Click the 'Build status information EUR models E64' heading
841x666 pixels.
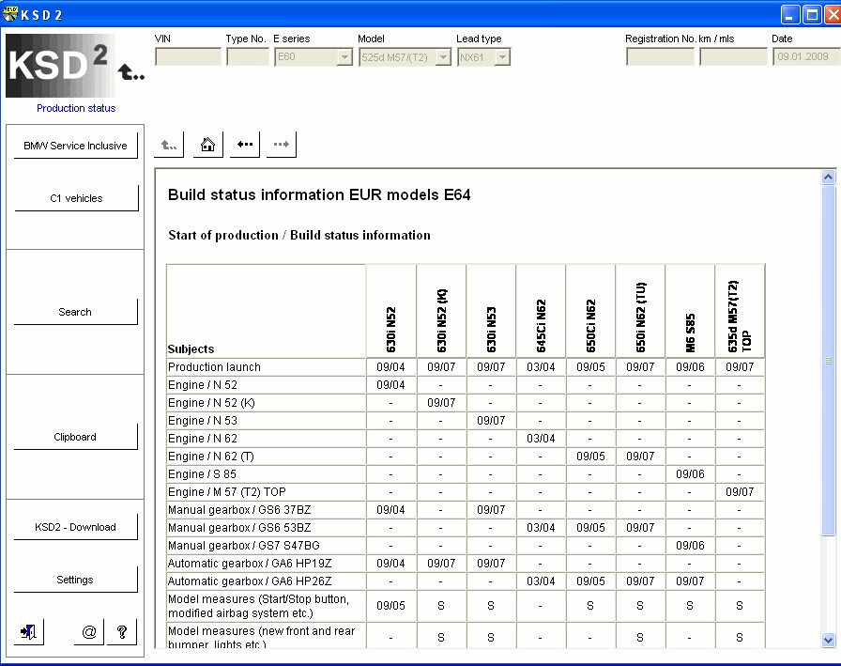click(x=319, y=194)
